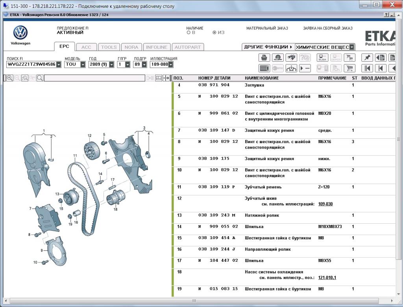Click the print icon in the toolbar
The width and height of the screenshot is (403, 307).
point(264,57)
